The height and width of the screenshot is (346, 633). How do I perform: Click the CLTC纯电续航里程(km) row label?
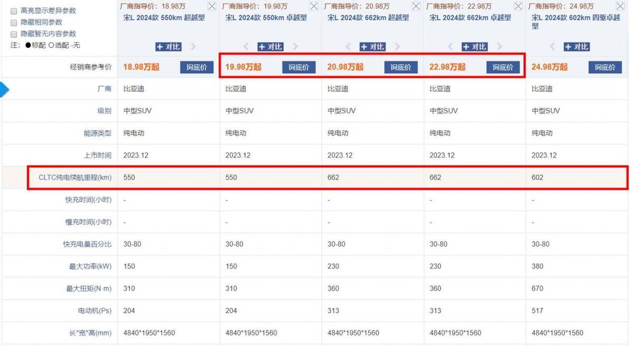pos(75,177)
